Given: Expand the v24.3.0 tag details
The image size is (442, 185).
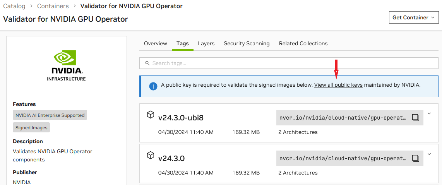Looking at the screenshot, I should point(429,154).
